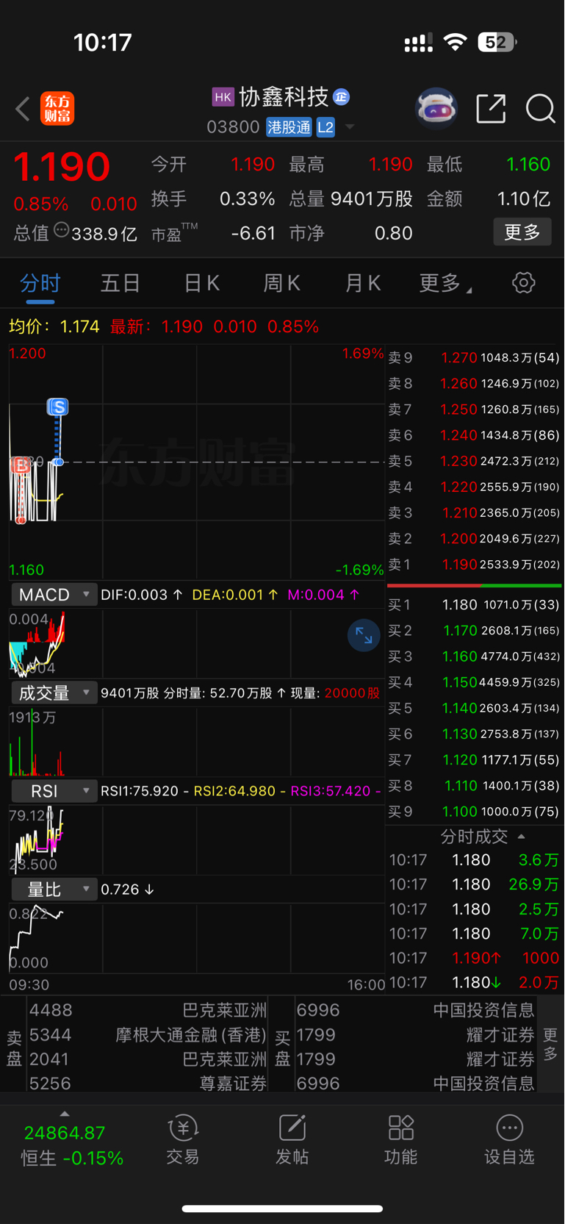The image size is (565, 1224).
Task: Switch to 五日 tab
Action: click(x=120, y=283)
